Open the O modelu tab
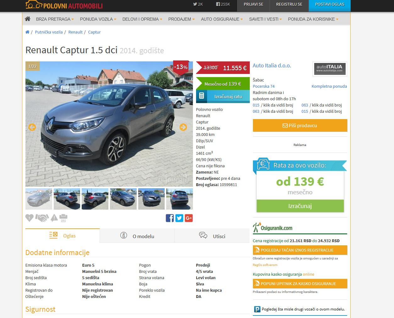 click(x=137, y=236)
